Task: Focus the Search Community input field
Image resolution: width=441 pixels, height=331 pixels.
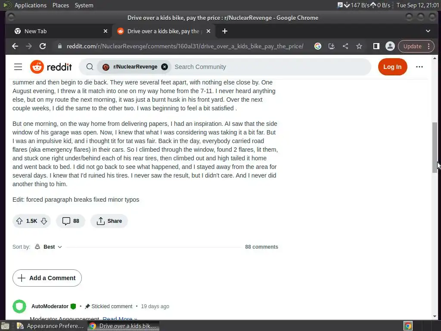Action: [x=270, y=67]
